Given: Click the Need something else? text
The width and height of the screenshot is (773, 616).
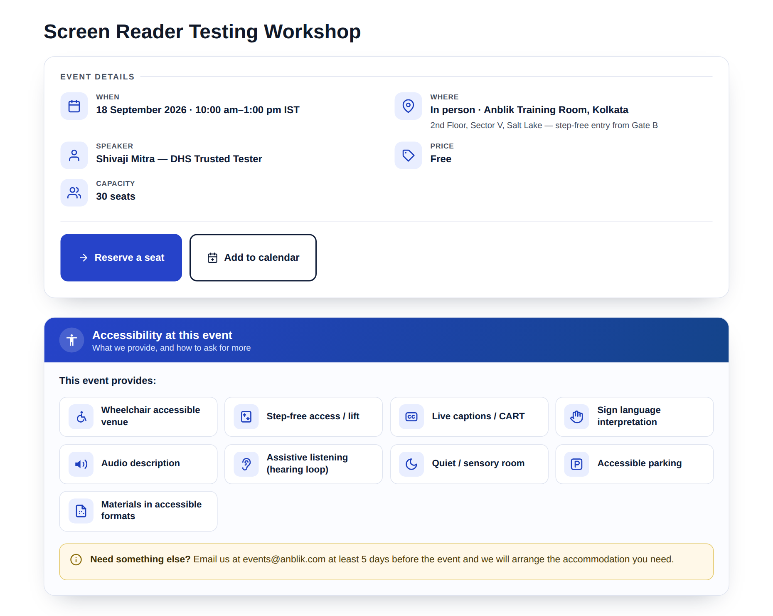Looking at the screenshot, I should point(140,559).
